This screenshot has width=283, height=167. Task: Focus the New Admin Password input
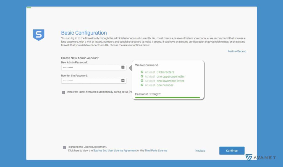[x=94, y=67]
